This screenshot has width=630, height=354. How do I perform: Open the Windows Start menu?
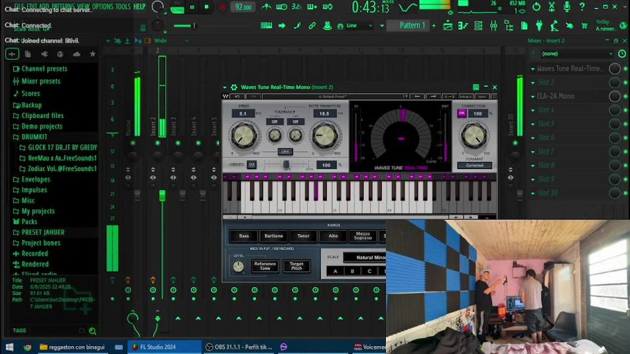click(9, 347)
